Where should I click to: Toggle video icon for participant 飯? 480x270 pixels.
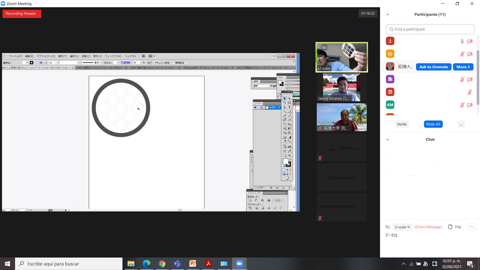(469, 79)
